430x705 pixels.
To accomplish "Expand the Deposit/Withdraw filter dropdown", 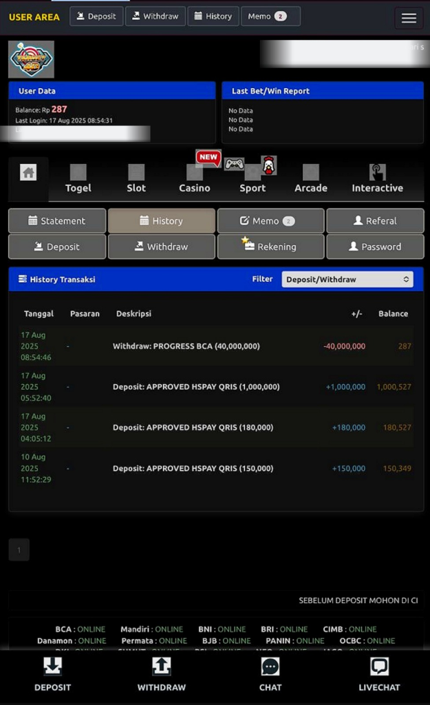I will click(x=347, y=279).
